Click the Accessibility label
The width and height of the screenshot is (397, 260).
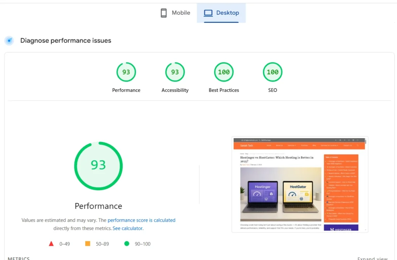(175, 90)
